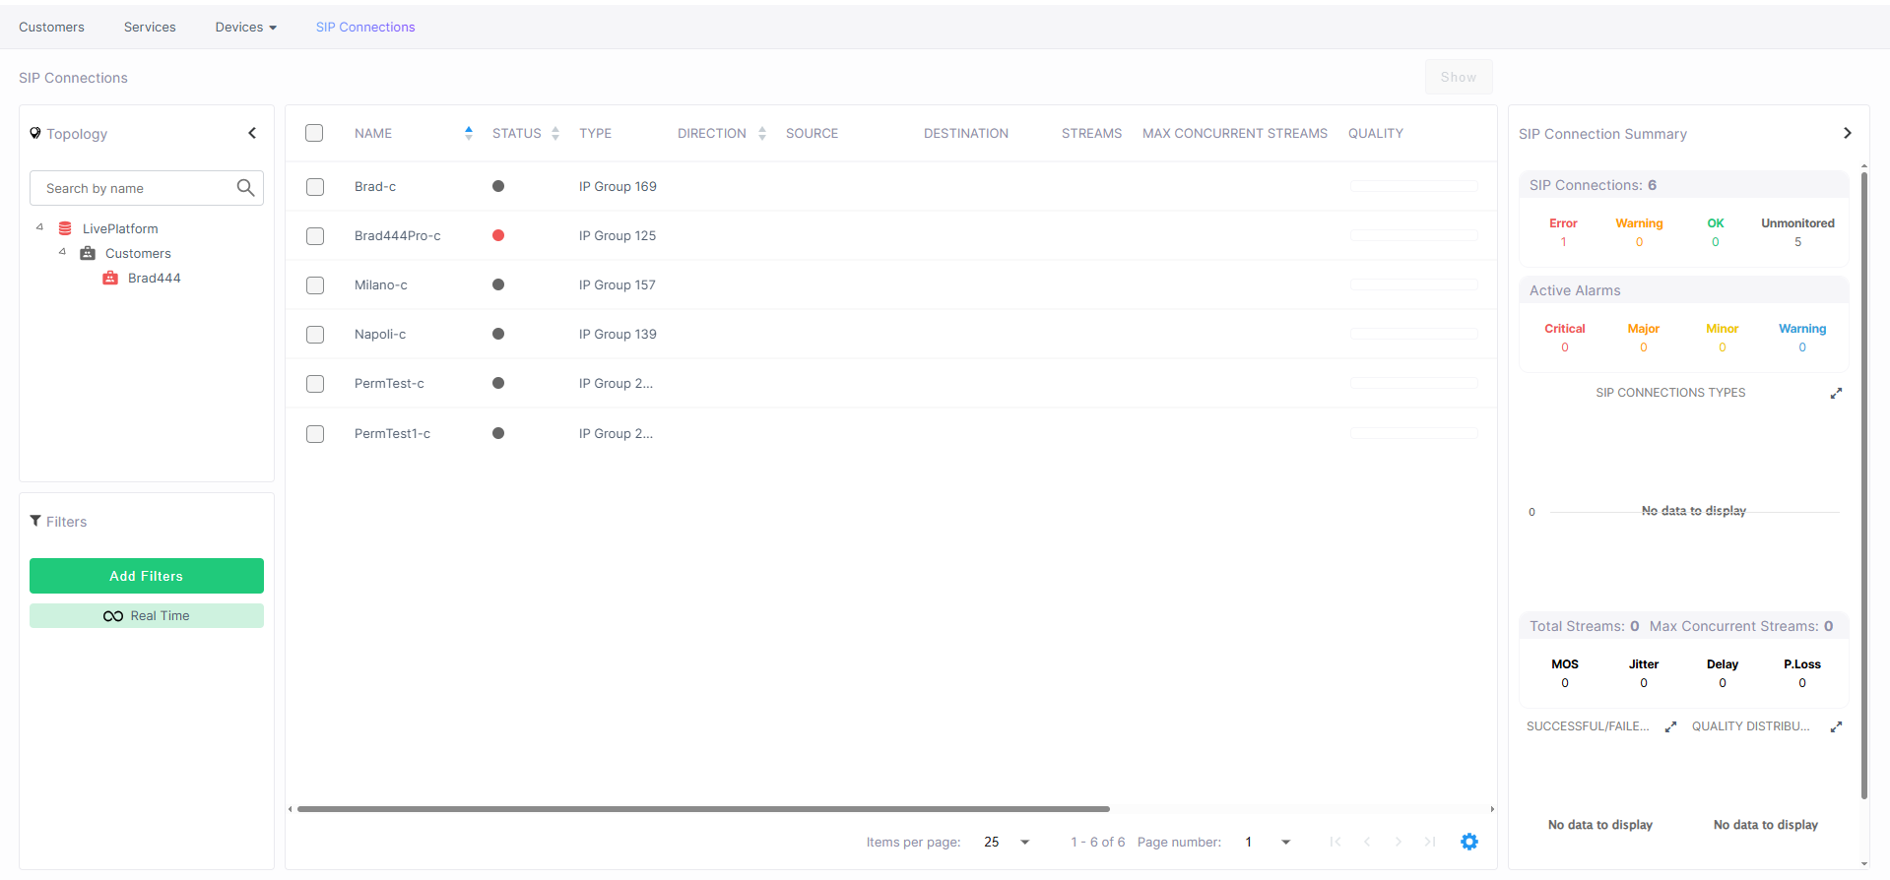Open the Devices dropdown menu
This screenshot has width=1890, height=880.
pos(245,27)
